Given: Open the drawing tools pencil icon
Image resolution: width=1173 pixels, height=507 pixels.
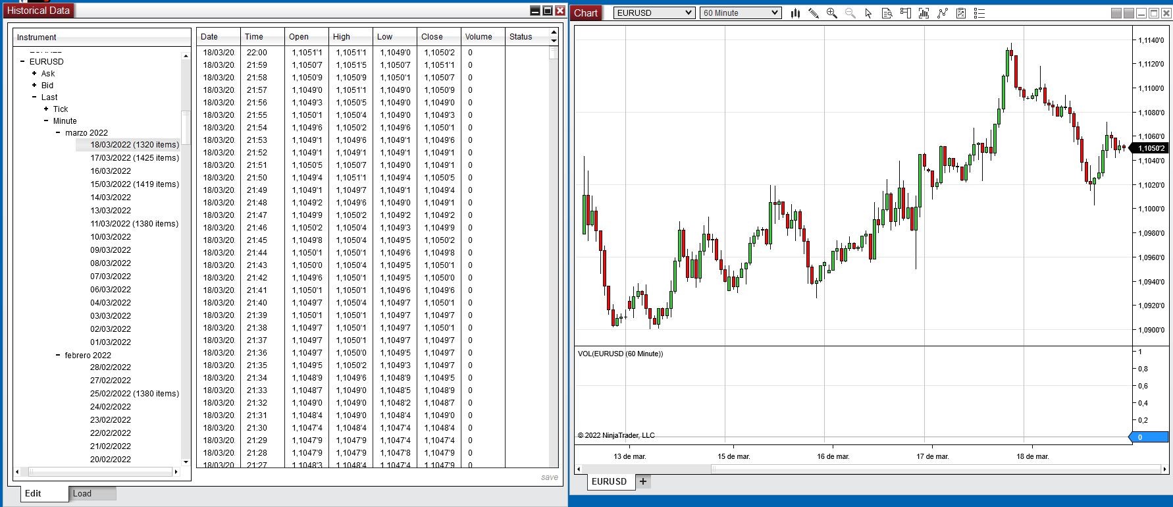Looking at the screenshot, I should click(x=814, y=13).
